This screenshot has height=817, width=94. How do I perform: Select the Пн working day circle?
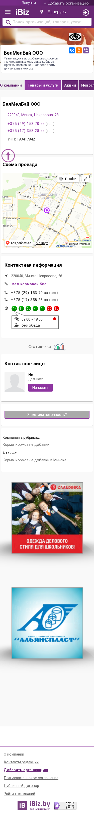pos(14,309)
